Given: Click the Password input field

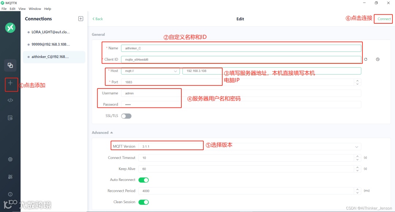Looking at the screenshot, I should (x=241, y=105).
